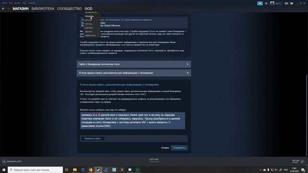This screenshot has width=308, height=173.
Task: Click the green chart app icon on the taskbar
Action: pyautogui.click(x=138, y=170)
